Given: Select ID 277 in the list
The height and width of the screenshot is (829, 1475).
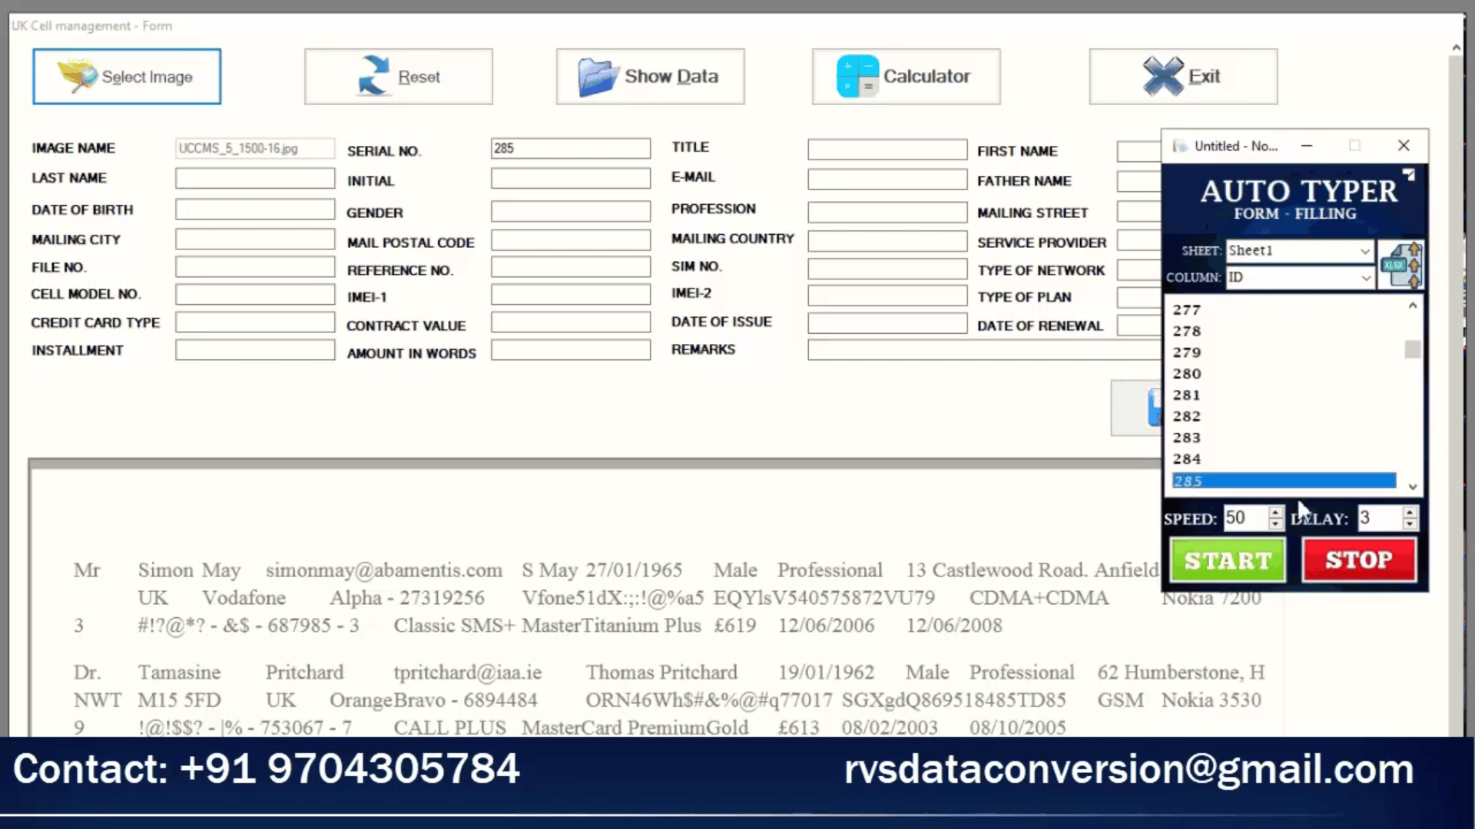Looking at the screenshot, I should click(x=1284, y=310).
